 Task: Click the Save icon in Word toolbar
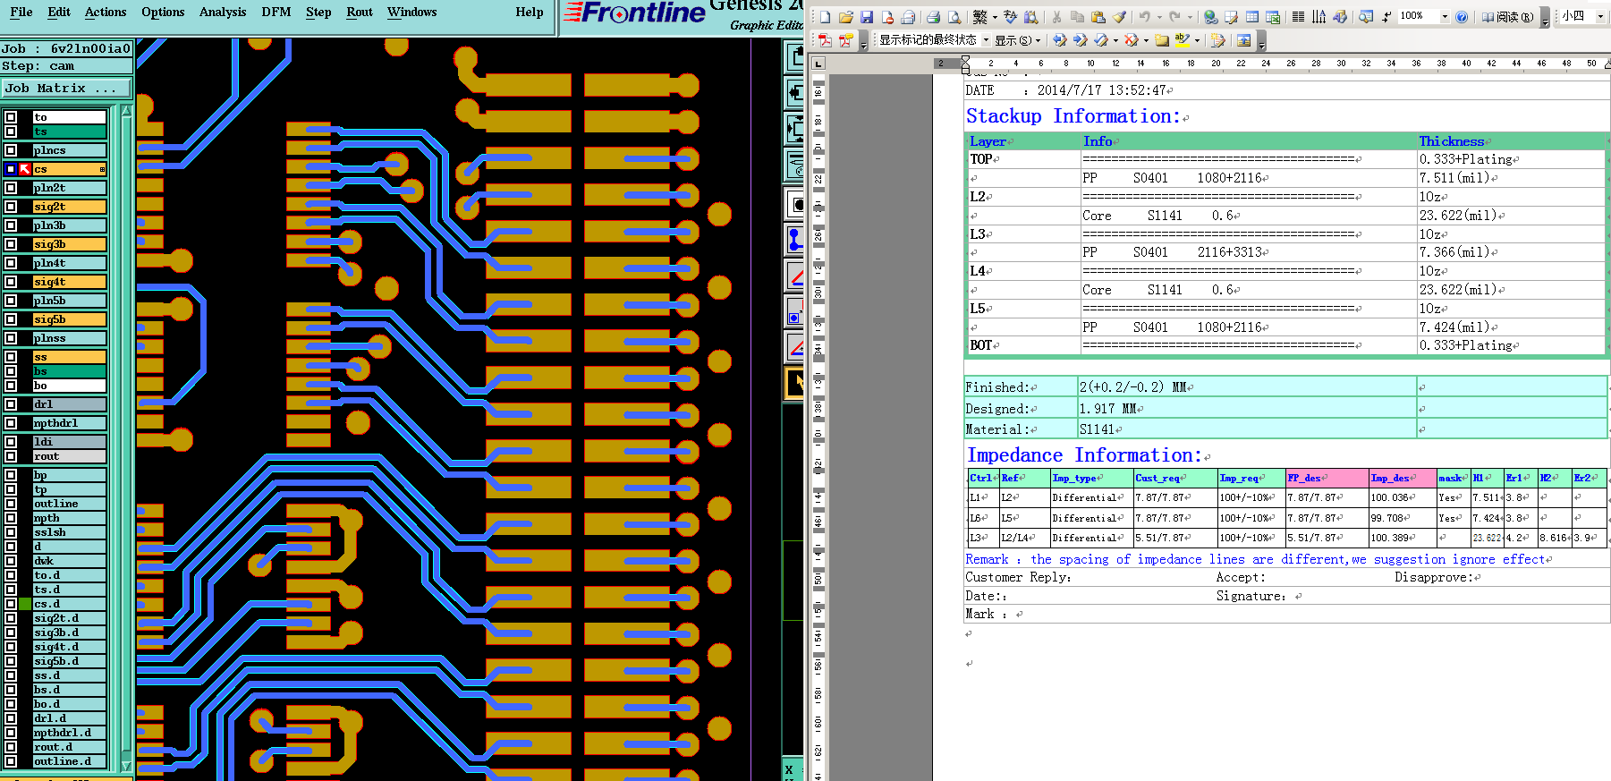click(866, 17)
